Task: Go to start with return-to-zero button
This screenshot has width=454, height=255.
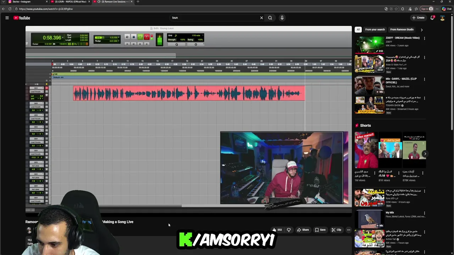Action: 127,44
